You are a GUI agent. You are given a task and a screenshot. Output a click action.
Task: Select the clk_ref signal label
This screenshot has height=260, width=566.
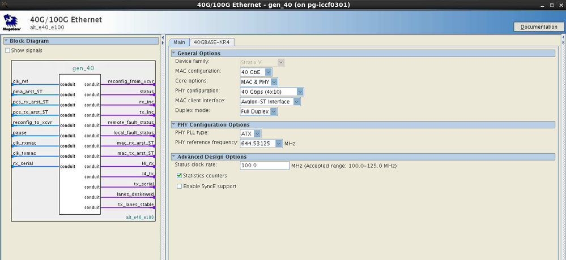click(20, 81)
